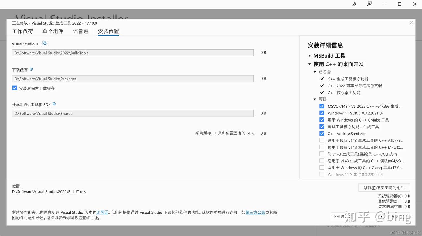422x236 pixels.
Task: Maximize the Visual Studio Installer window
Action: point(400,4)
